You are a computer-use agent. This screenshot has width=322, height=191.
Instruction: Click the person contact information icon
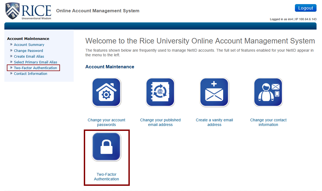(268, 92)
